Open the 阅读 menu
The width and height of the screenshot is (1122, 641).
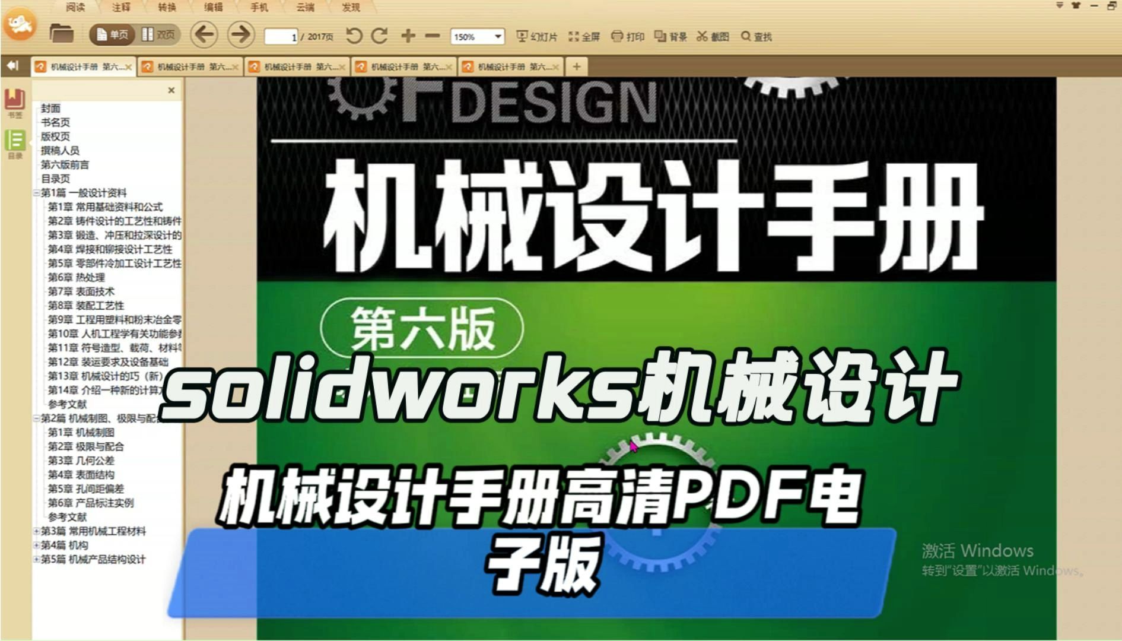[x=75, y=7]
